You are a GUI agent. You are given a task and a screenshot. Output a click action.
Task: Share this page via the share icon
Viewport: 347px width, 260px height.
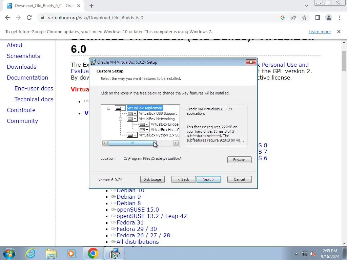coord(293,18)
